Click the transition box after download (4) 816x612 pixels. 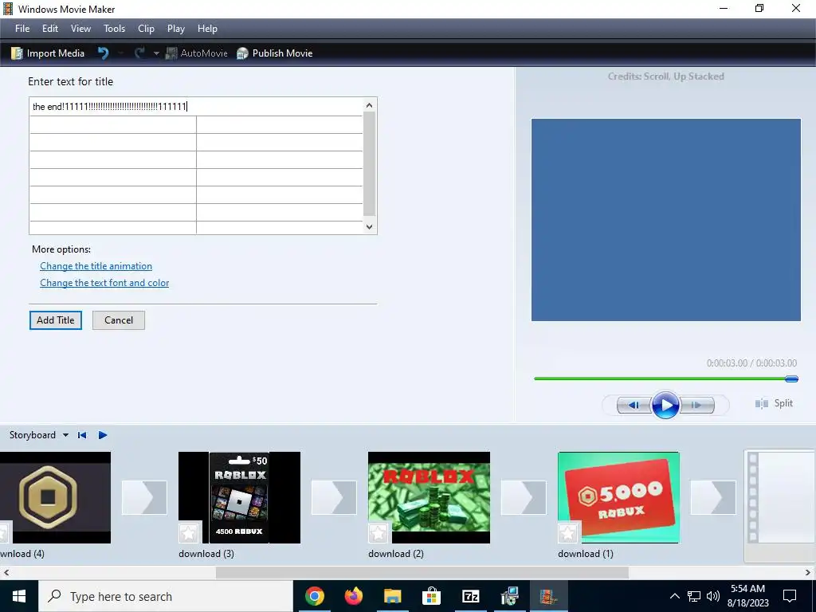tap(145, 497)
